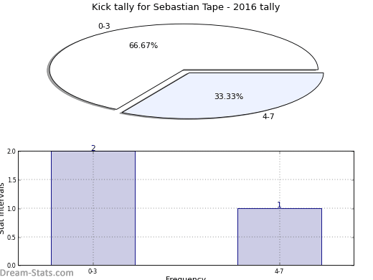Click the Frequency x-axis title
This screenshot has height=280, width=373.
click(186, 278)
